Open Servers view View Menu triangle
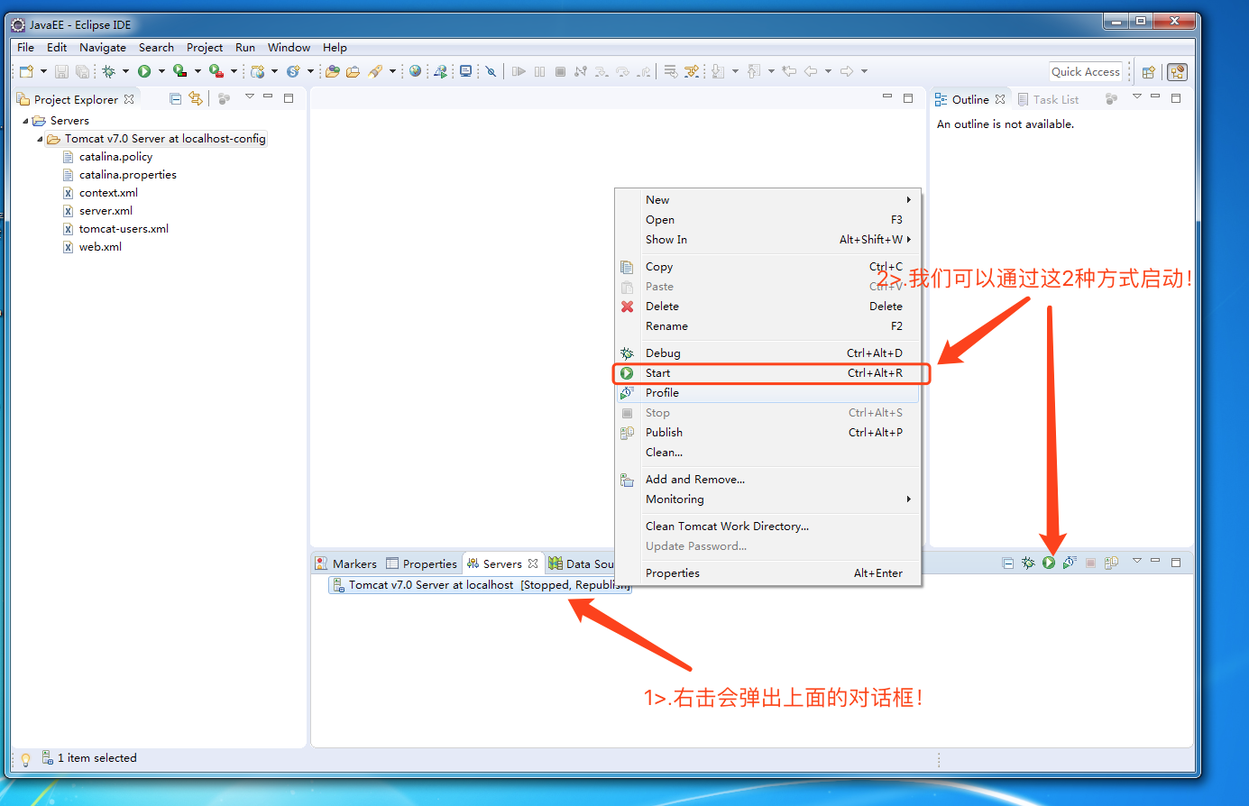 tap(1137, 561)
